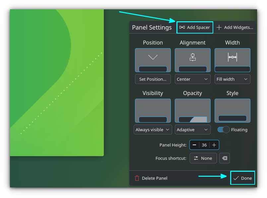
Task: Click the Alignment preview icon
Action: [x=192, y=60]
